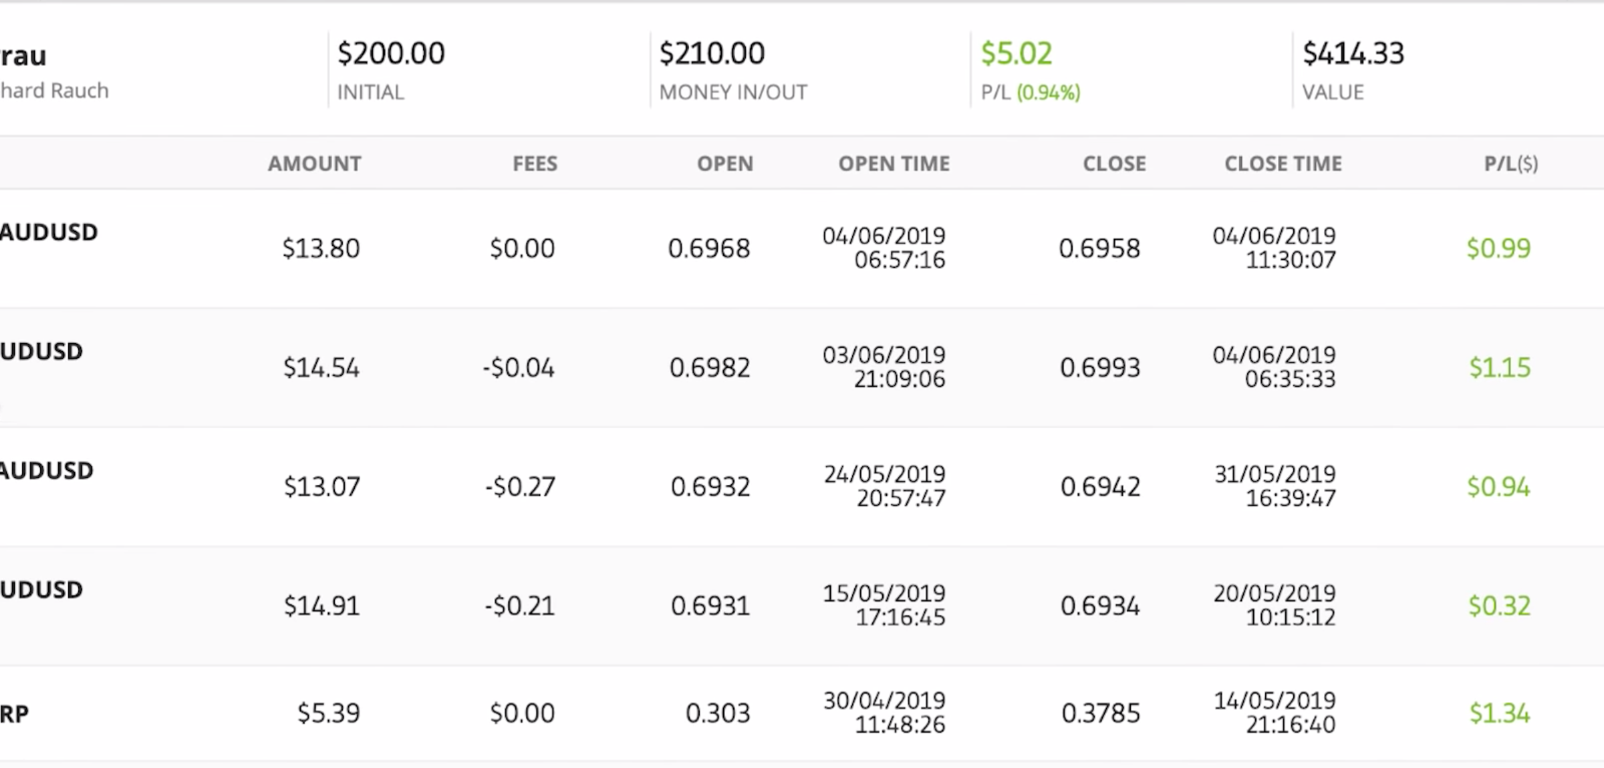Click amount cell $14.54

coord(321,367)
